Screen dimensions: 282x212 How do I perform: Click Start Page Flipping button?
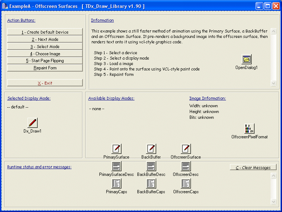(x=45, y=61)
